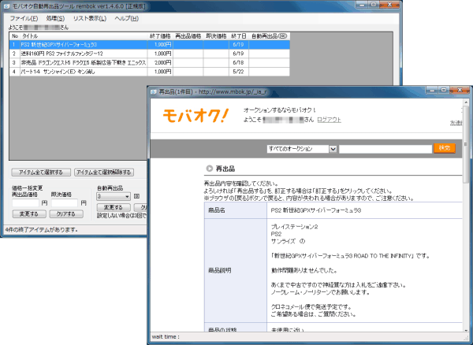Click the wait time status bar text
This screenshot has height=345, width=473.
coord(166,336)
